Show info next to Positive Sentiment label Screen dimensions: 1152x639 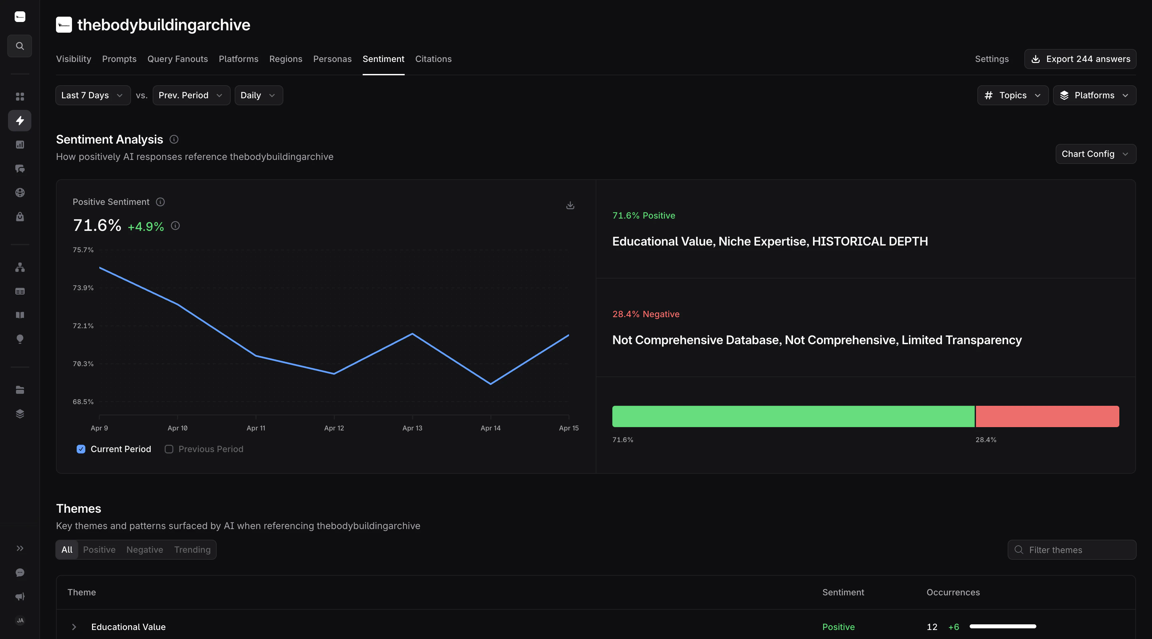pos(160,202)
